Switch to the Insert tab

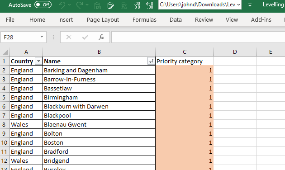[x=66, y=19]
